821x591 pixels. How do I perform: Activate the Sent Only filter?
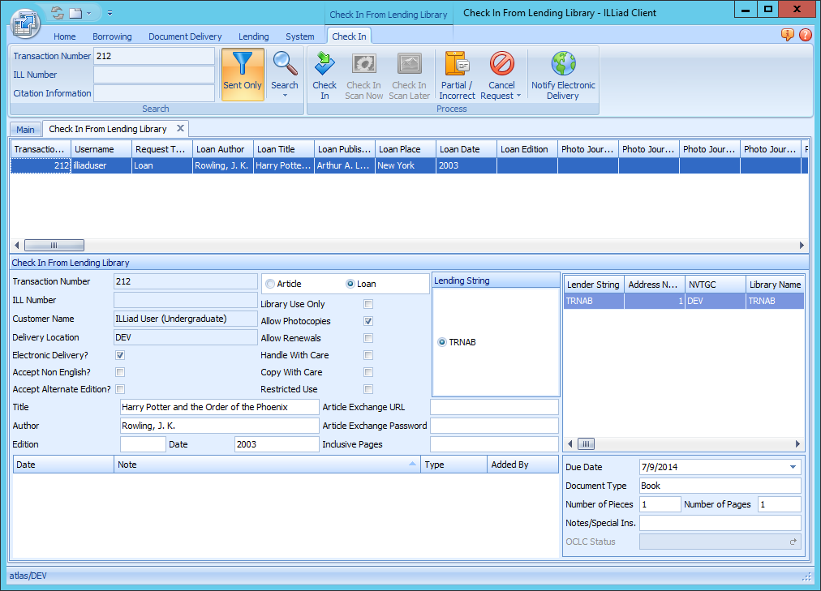(243, 73)
